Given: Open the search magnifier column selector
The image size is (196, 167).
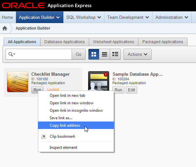Looking at the screenshot, I should [x=12, y=54].
